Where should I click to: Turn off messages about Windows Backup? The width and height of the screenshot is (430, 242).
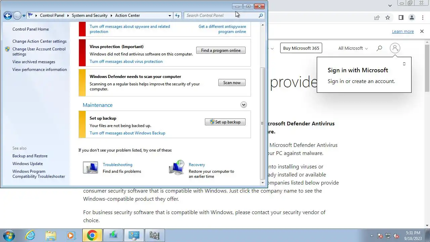click(x=127, y=133)
